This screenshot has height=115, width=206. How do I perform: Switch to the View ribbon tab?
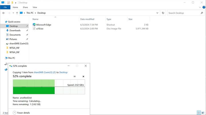pyautogui.click(x=35, y=7)
